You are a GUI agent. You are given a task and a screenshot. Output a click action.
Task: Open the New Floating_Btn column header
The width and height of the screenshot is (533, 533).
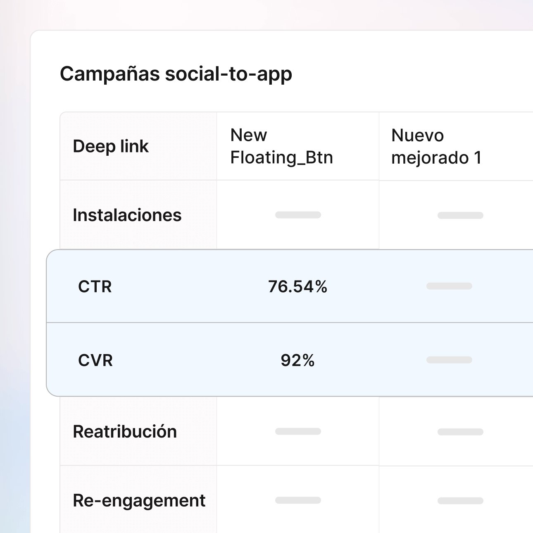[281, 146]
